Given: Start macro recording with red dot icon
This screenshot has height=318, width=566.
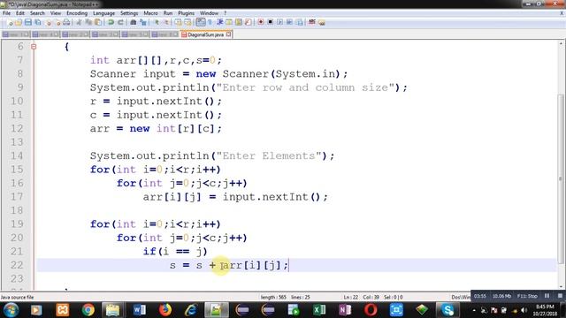Looking at the screenshot, I should [x=261, y=22].
